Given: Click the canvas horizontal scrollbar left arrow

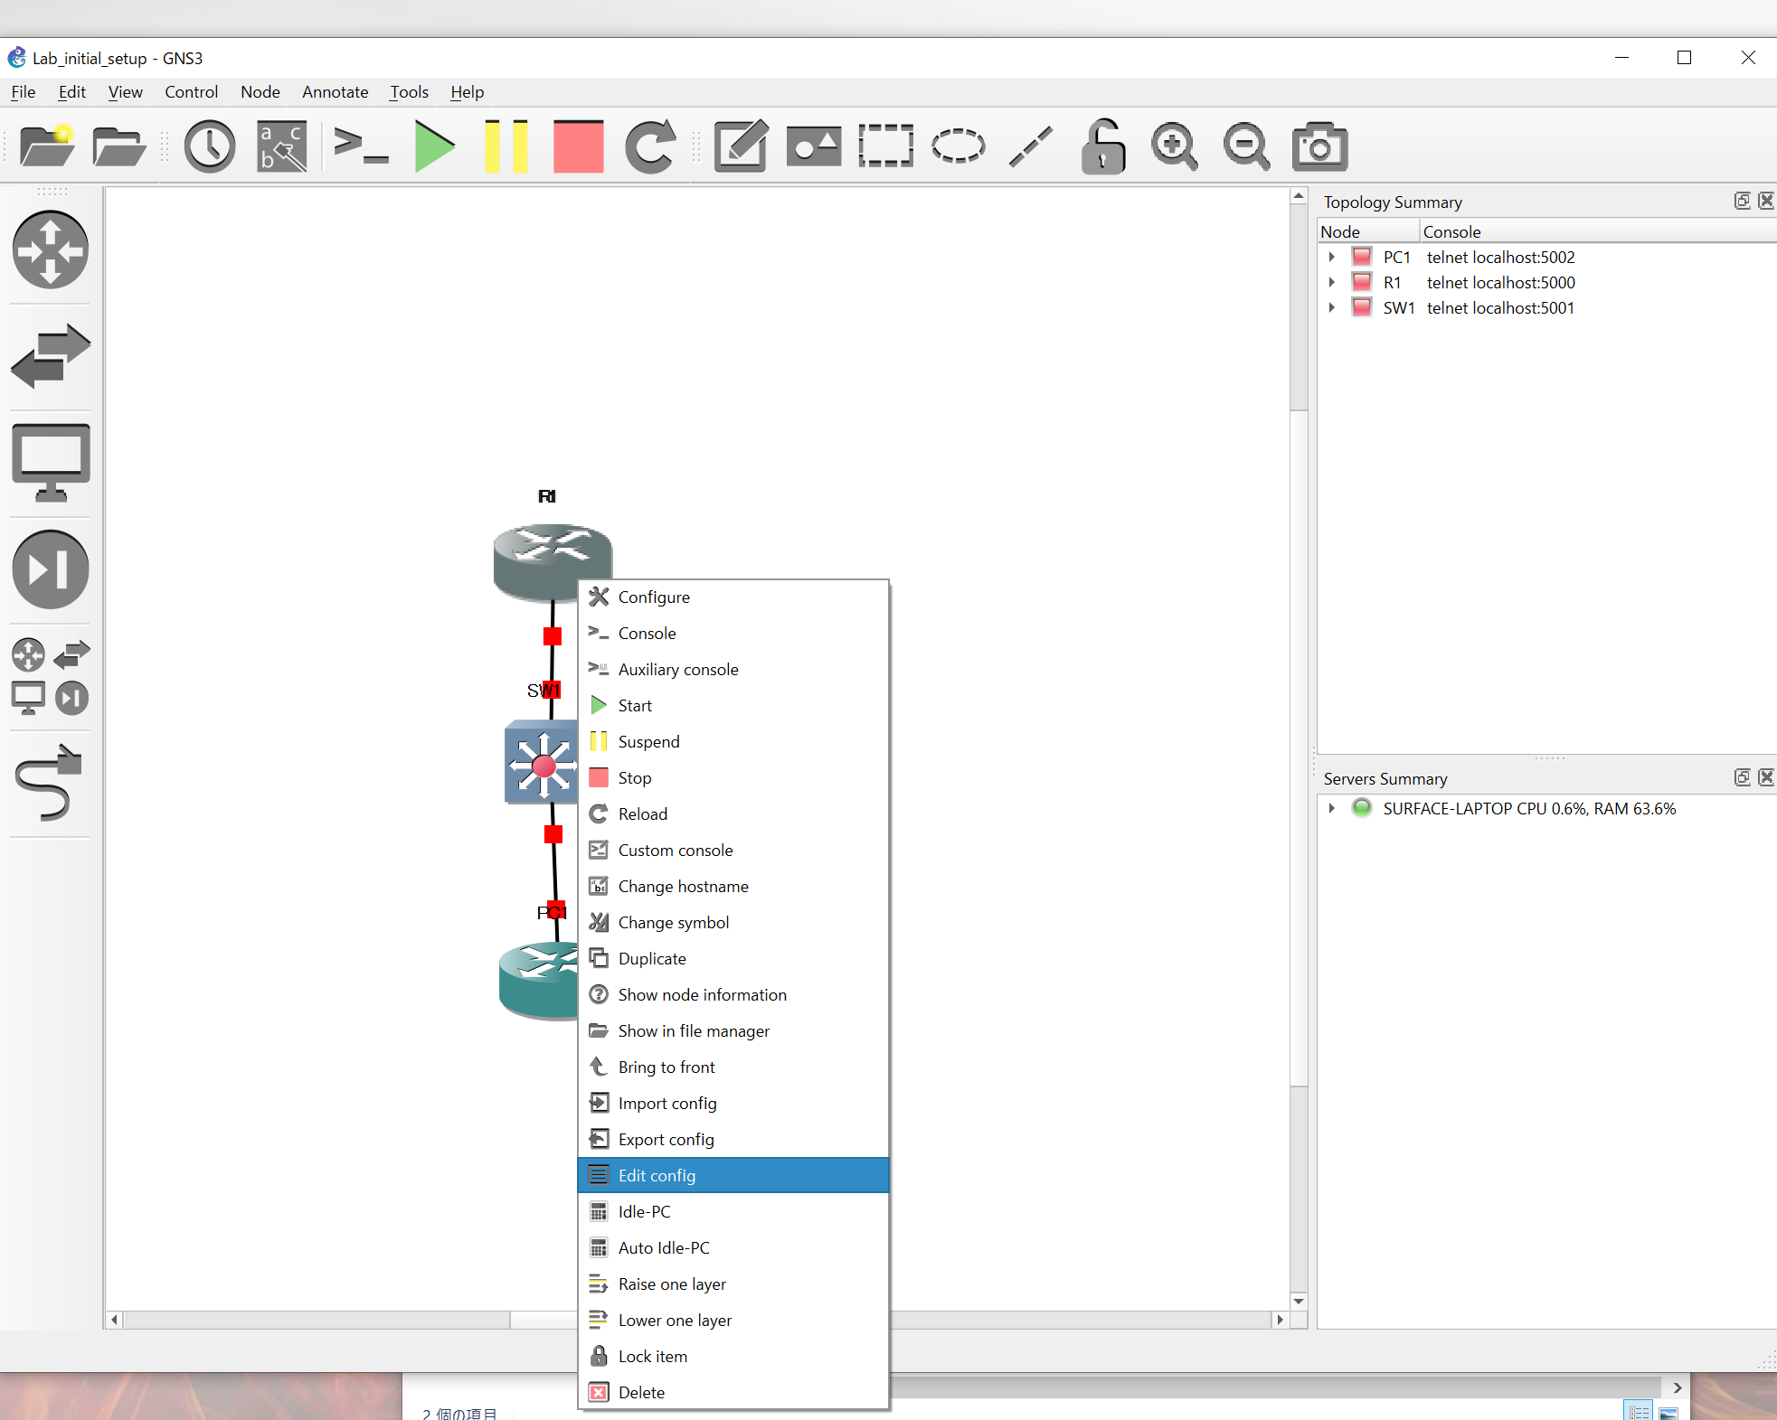Looking at the screenshot, I should pyautogui.click(x=114, y=1320).
